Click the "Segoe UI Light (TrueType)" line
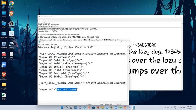 (61, 70)
